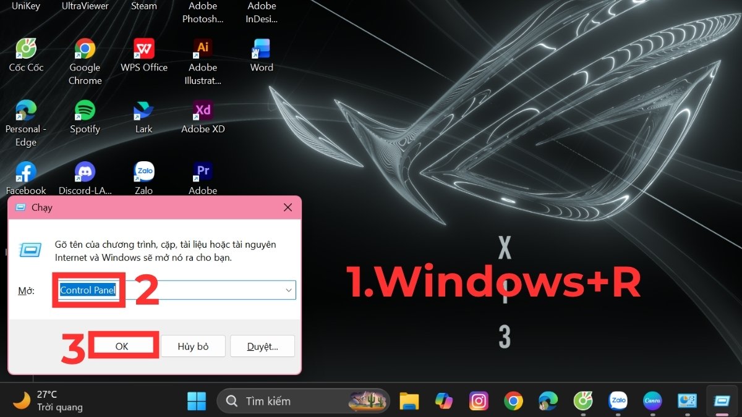Open Zalo from the taskbar
742x417 pixels.
tap(618, 401)
